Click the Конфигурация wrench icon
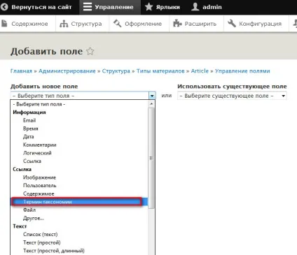The height and width of the screenshot is (255, 297). click(x=232, y=23)
